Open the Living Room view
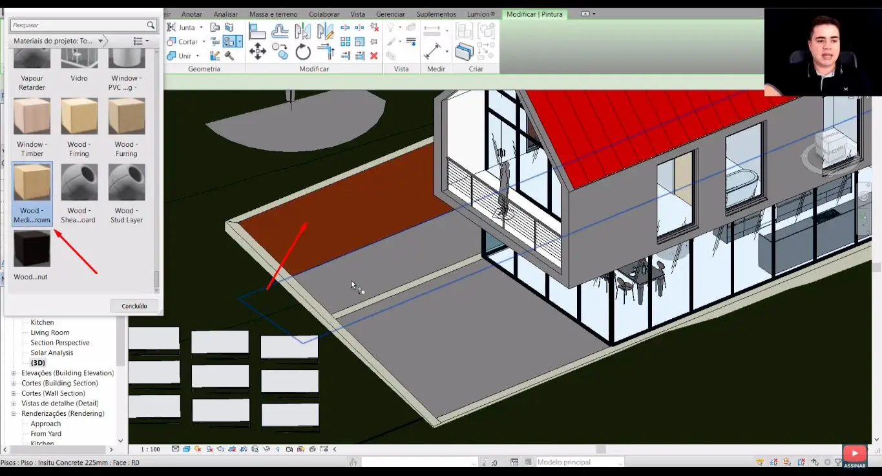 coord(50,332)
